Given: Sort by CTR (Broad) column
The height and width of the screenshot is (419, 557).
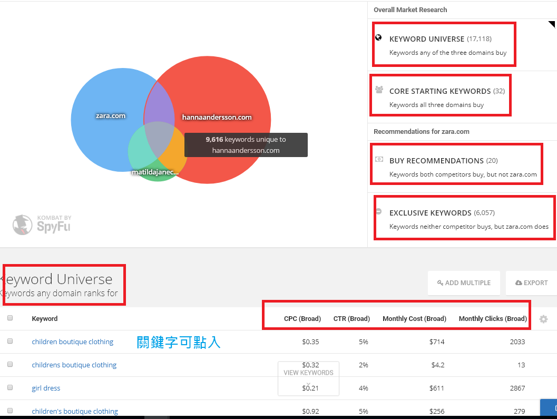Looking at the screenshot, I should coord(351,319).
